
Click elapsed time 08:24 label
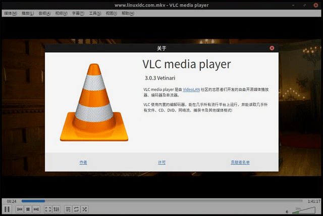point(12,201)
